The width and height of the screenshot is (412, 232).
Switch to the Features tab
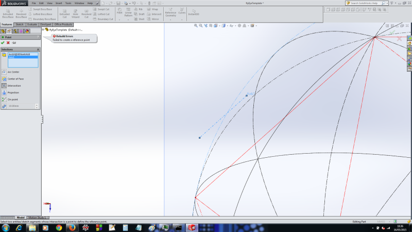pos(7,24)
